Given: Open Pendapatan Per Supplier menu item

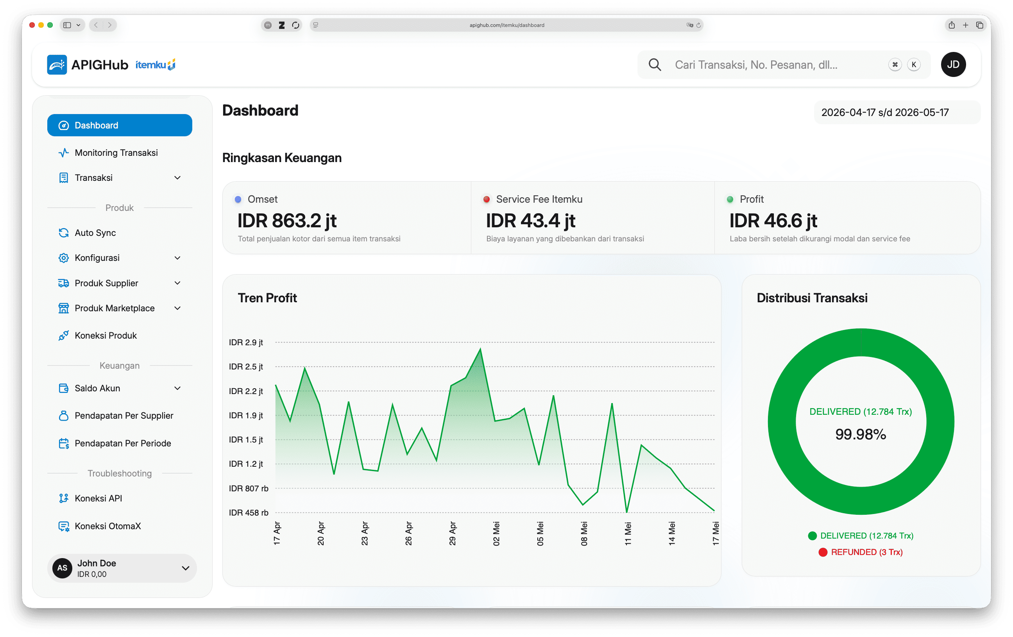Looking at the screenshot, I should [120, 416].
